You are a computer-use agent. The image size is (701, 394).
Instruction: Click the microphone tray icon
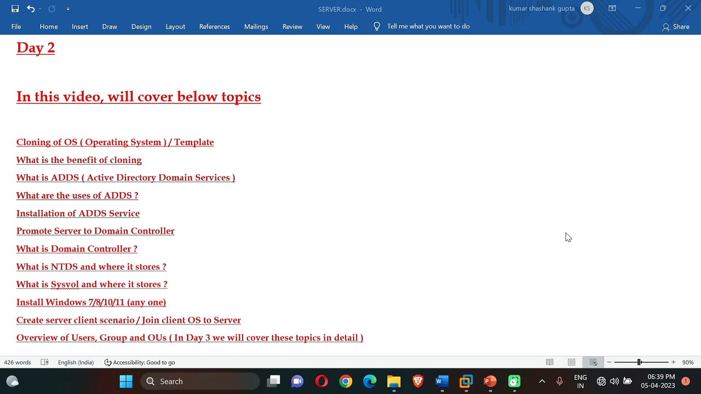coord(559,381)
